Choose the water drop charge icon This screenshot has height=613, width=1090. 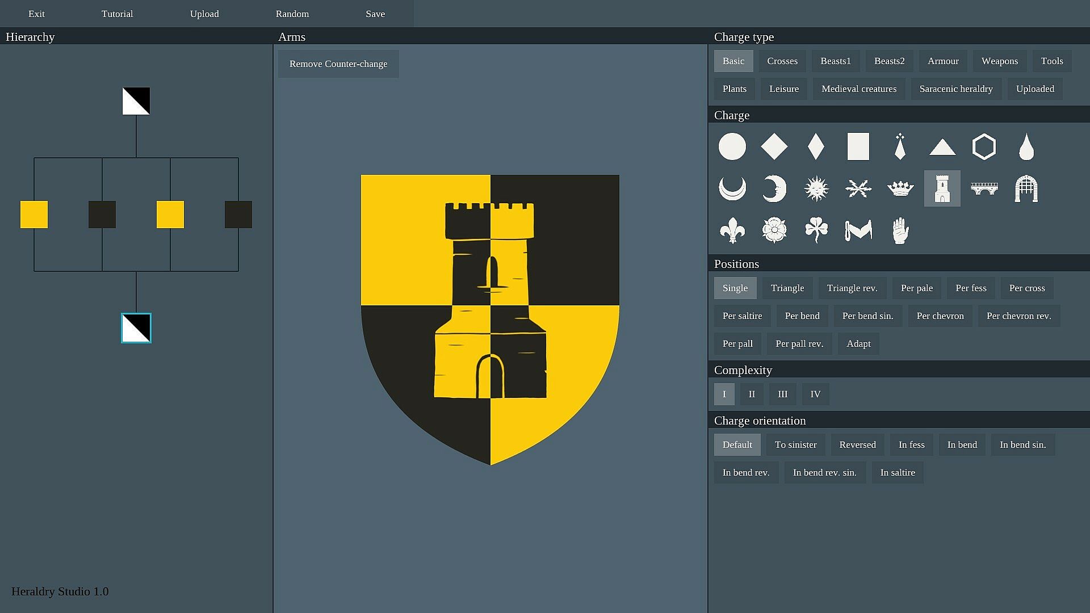tap(1026, 147)
